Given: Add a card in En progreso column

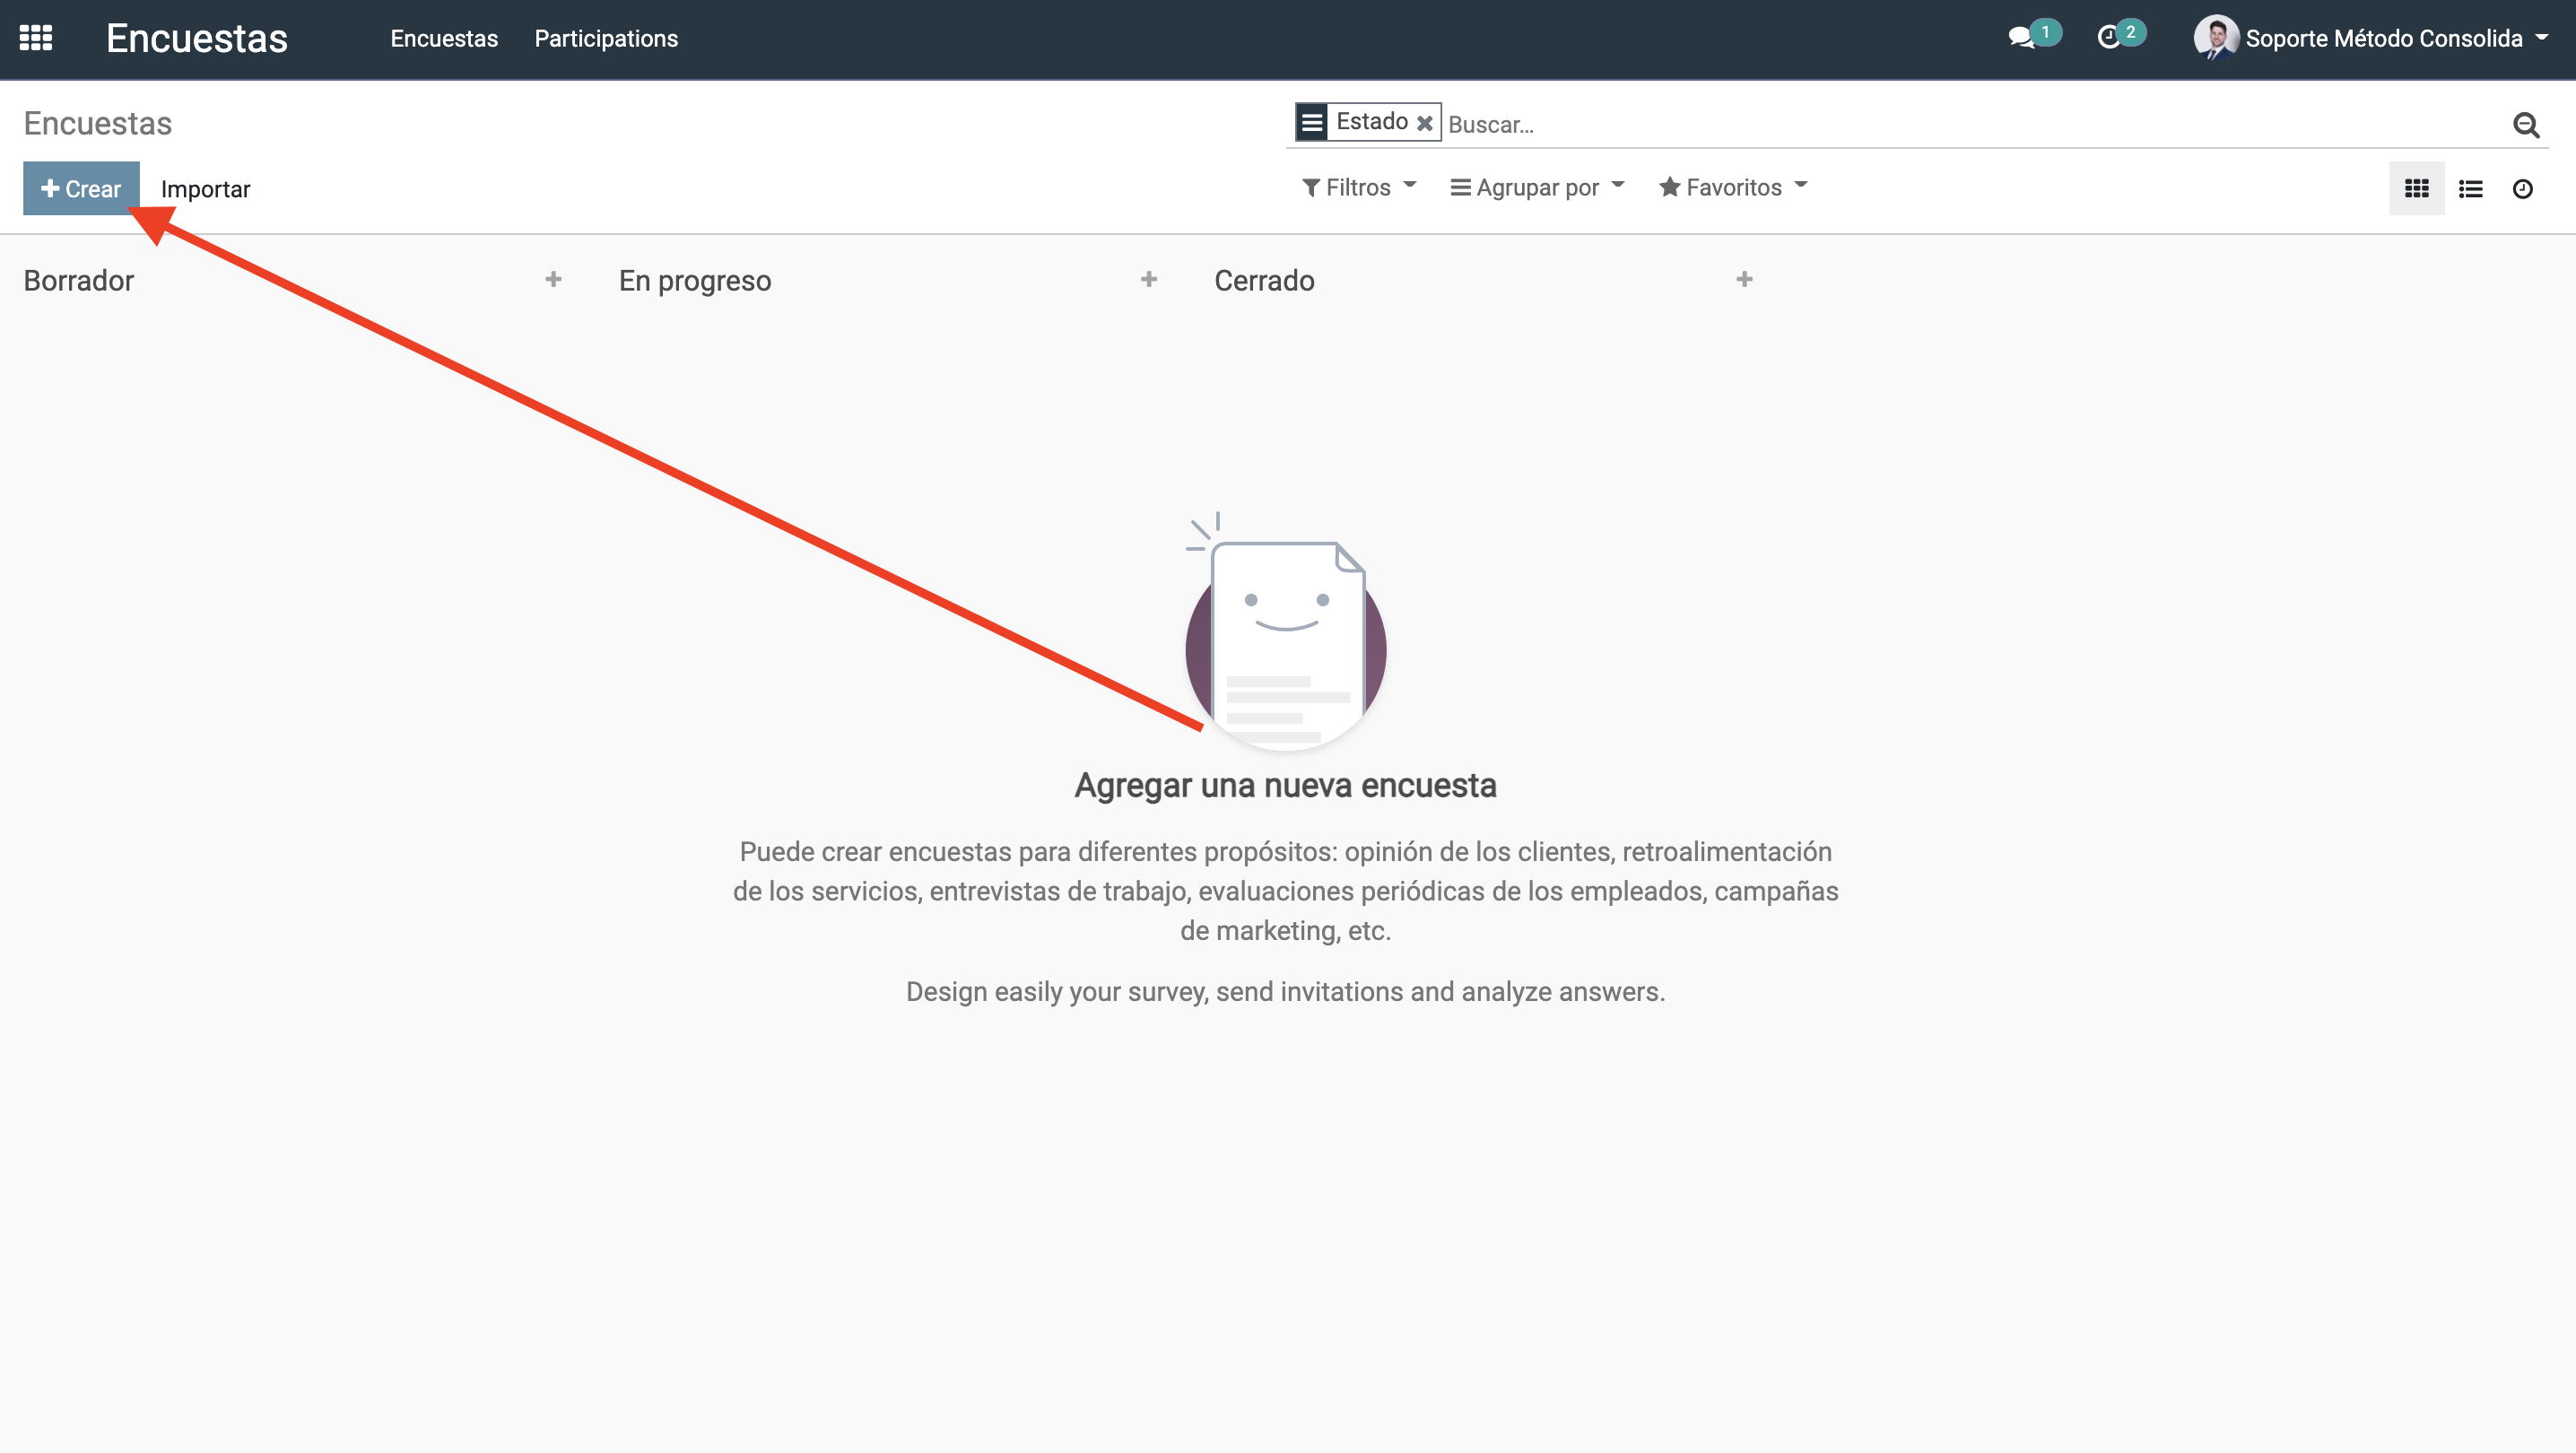Looking at the screenshot, I should tap(1149, 279).
